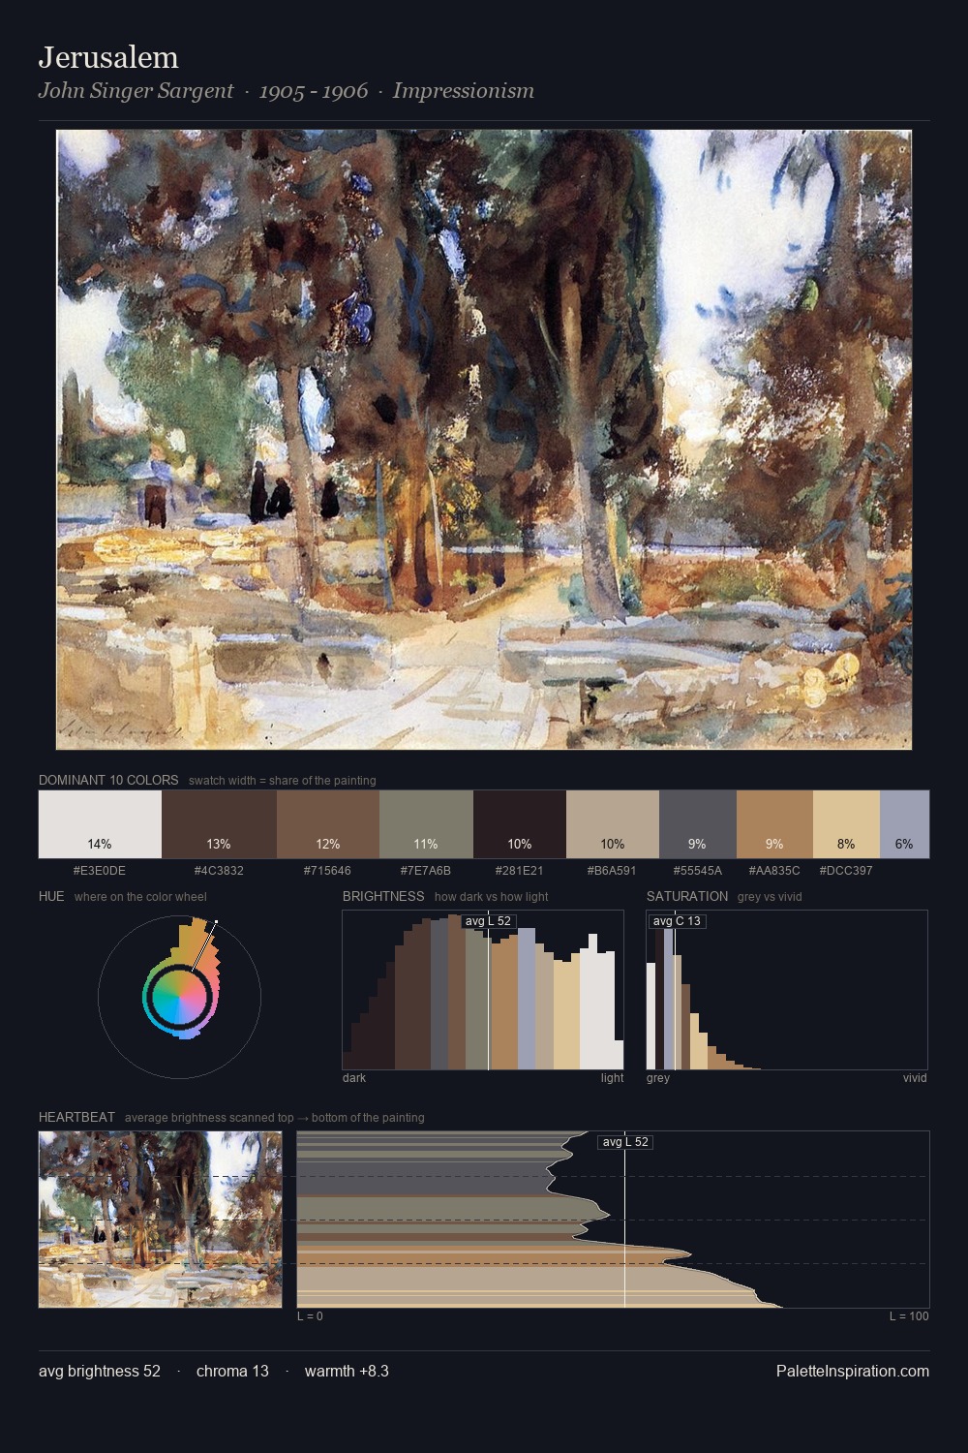The image size is (968, 1453).
Task: Click the BRIGHTNESS section heading
Action: pyautogui.click(x=383, y=896)
